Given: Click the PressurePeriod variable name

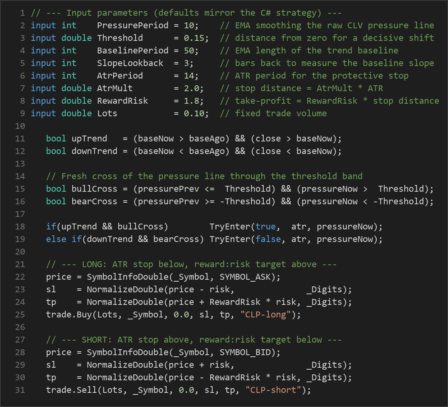Looking at the screenshot, I should coord(132,26).
